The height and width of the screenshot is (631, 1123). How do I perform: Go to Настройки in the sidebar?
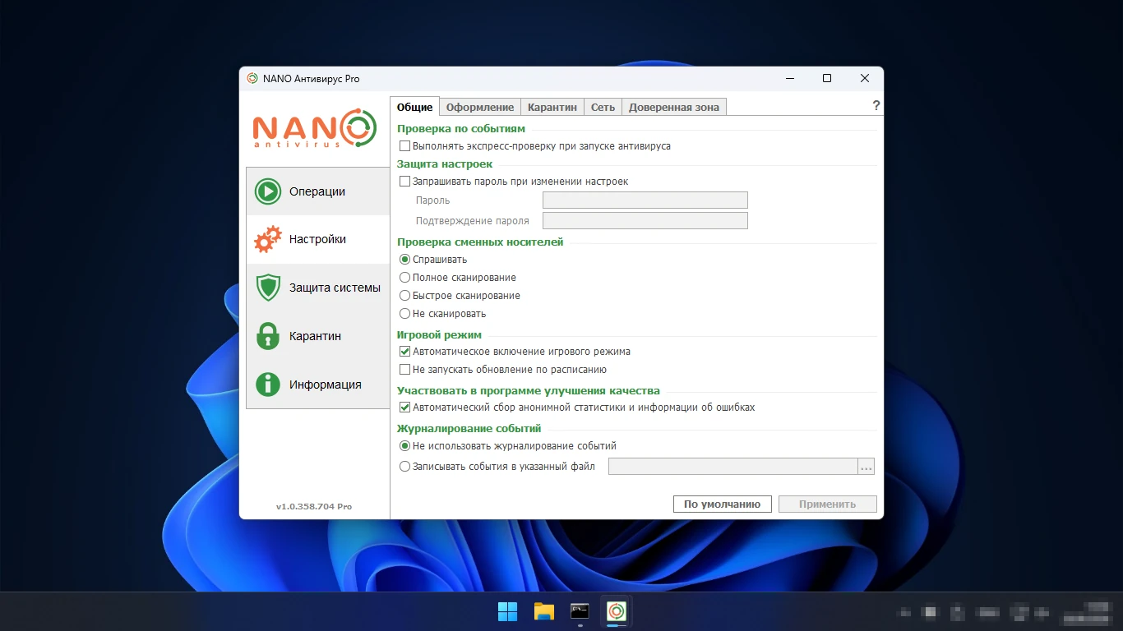point(317,239)
